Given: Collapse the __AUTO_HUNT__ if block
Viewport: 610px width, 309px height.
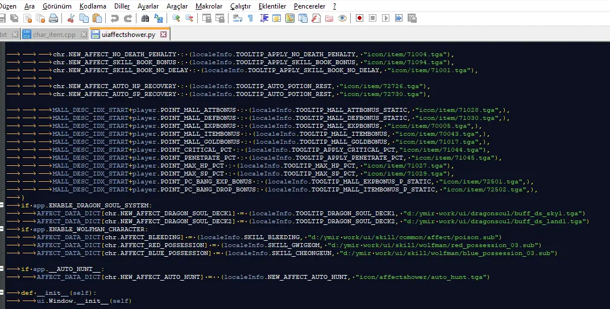Looking at the screenshot, I should 2,269.
